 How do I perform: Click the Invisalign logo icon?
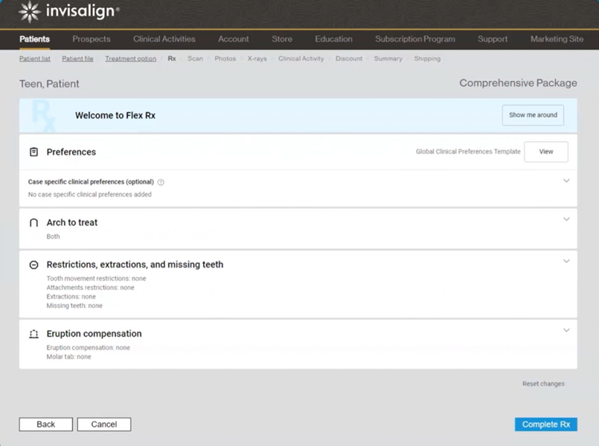coord(29,12)
